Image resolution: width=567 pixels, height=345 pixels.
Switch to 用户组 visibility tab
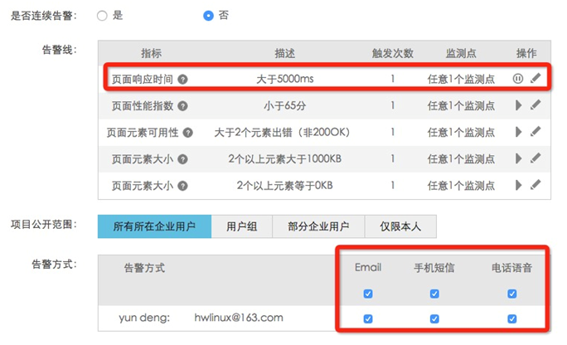241,226
